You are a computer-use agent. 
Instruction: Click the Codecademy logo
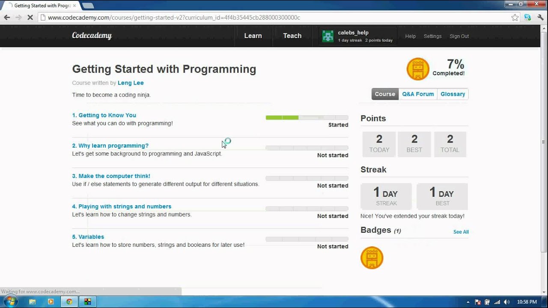(x=92, y=36)
